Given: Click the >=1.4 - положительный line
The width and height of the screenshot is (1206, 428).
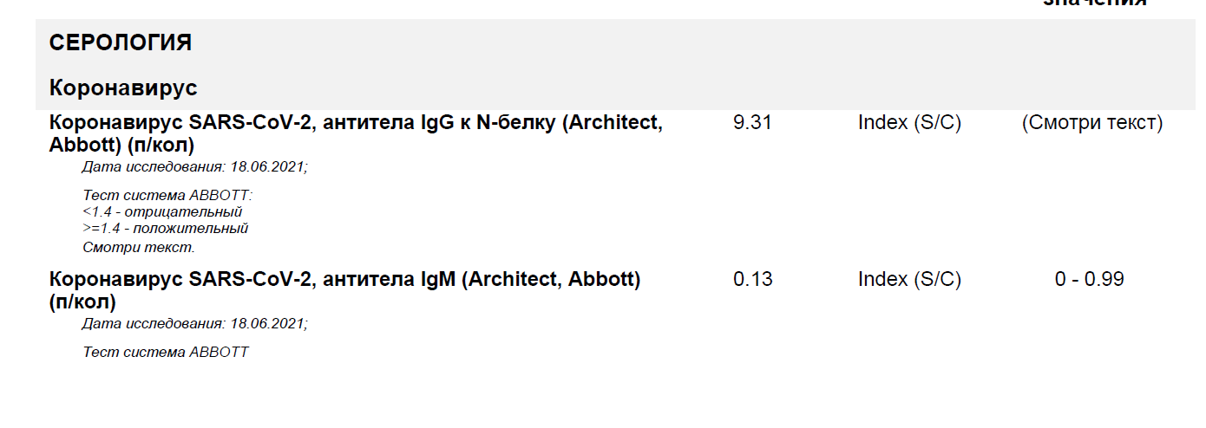Looking at the screenshot, I should point(165,229).
